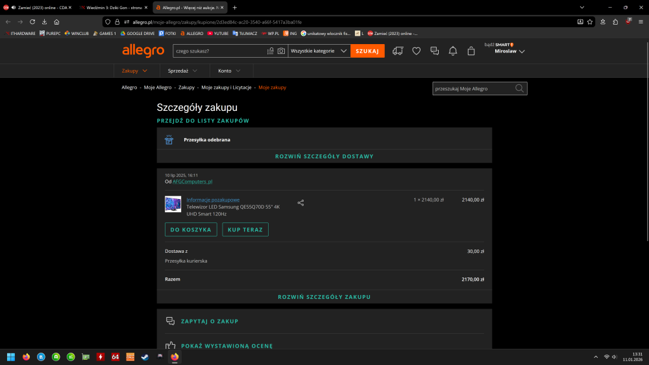The width and height of the screenshot is (649, 365).
Task: Click the Samsung TV product thumbnail
Action: coord(173,204)
